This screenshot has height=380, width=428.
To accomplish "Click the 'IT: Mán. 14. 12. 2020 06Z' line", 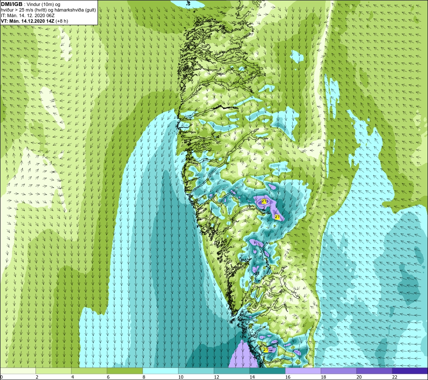I will click(x=27, y=15).
